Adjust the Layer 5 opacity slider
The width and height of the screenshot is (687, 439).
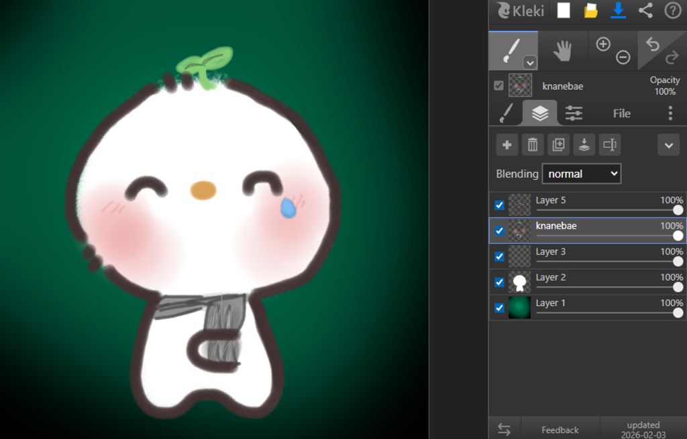tap(609, 211)
